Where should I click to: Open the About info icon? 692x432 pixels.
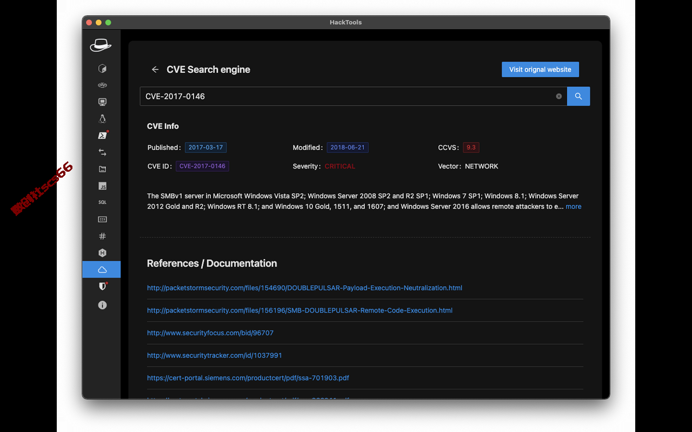pos(102,305)
